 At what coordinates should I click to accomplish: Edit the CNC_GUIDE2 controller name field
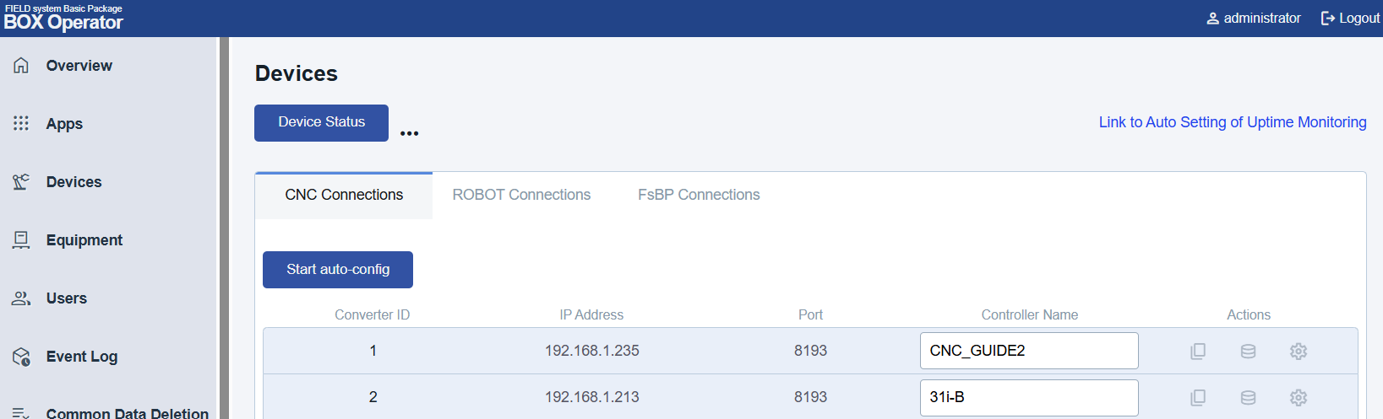1028,351
